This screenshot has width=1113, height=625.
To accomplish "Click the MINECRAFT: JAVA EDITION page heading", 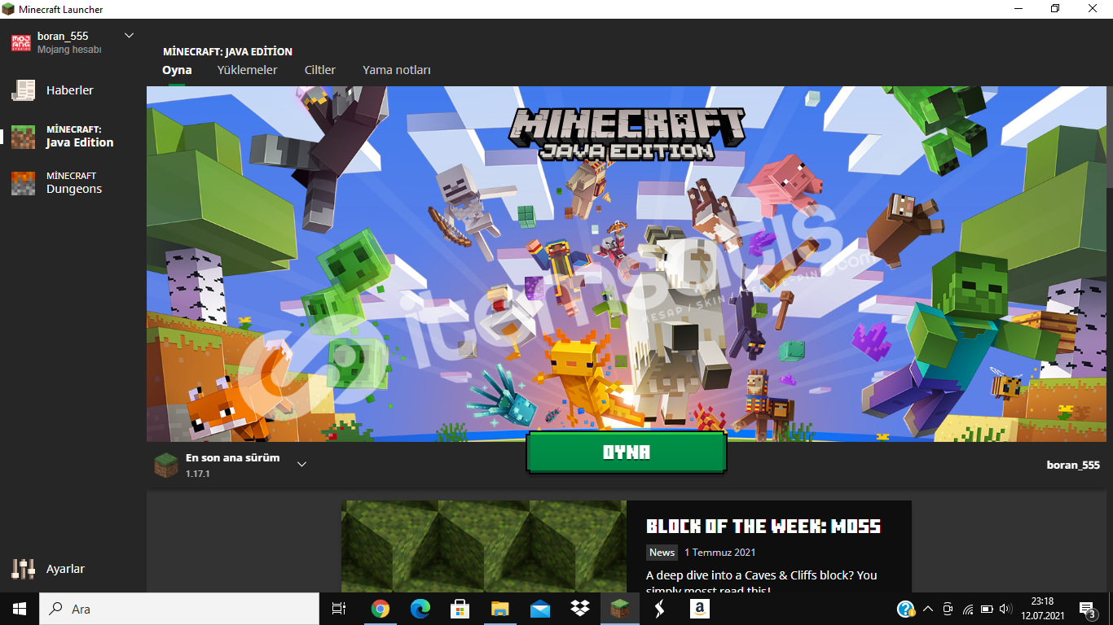I will [227, 51].
